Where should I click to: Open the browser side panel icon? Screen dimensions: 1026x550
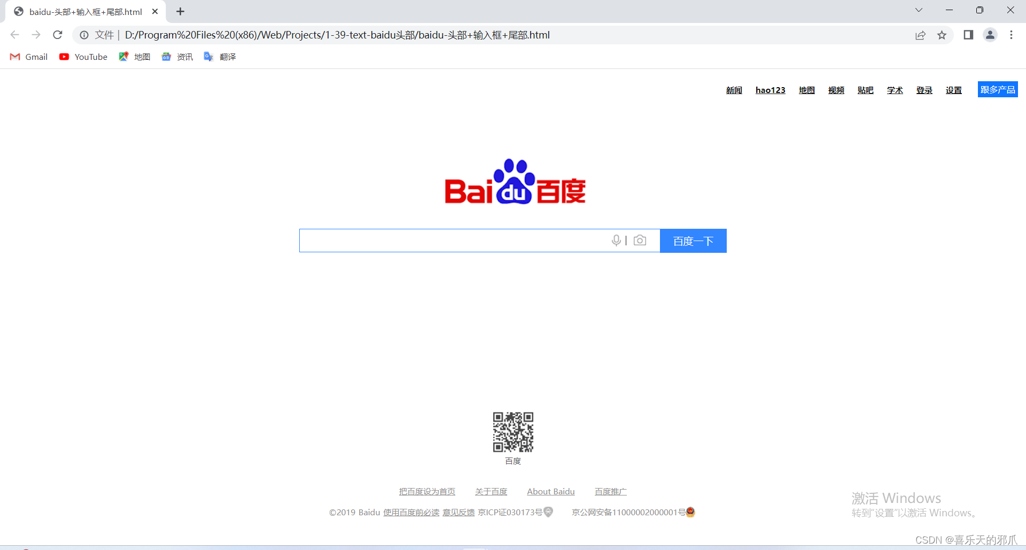click(968, 35)
